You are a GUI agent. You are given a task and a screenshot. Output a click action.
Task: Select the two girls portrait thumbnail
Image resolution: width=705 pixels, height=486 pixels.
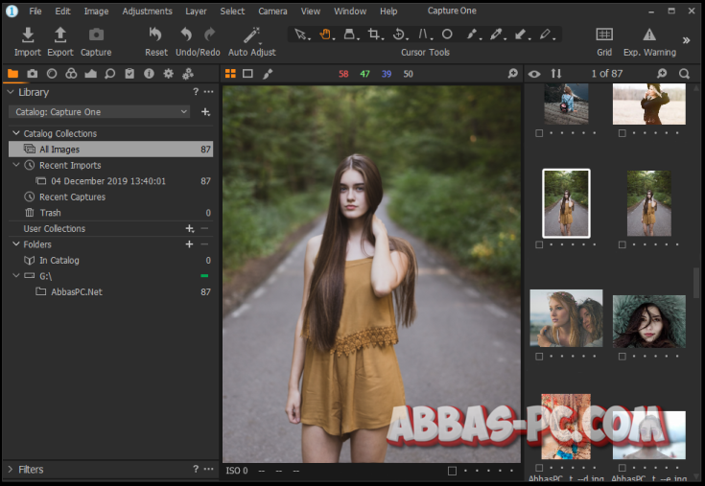[x=566, y=318]
